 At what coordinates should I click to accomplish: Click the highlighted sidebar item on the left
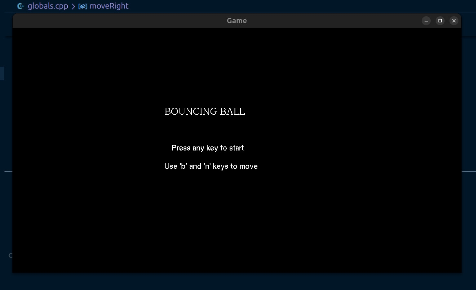2,73
